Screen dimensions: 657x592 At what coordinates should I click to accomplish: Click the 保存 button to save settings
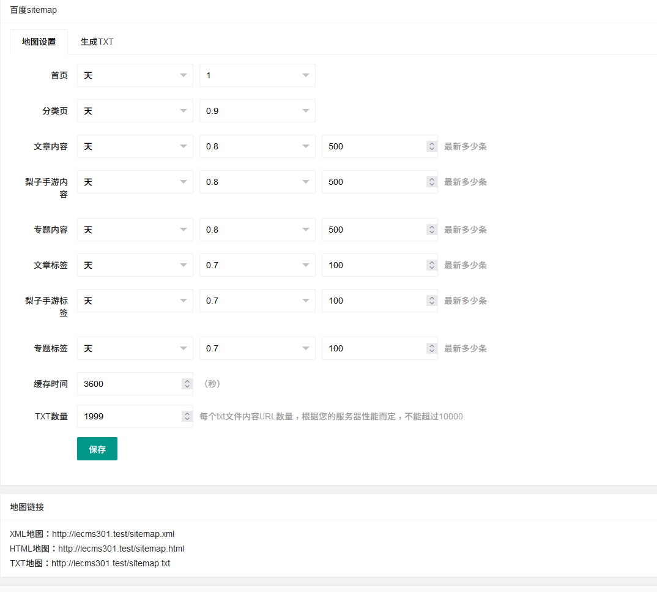(x=97, y=448)
